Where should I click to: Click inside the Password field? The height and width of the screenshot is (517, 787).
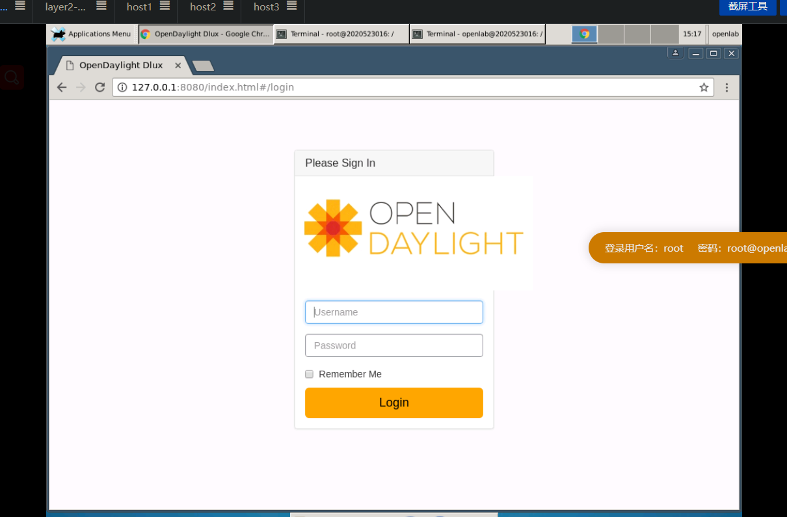(x=393, y=345)
